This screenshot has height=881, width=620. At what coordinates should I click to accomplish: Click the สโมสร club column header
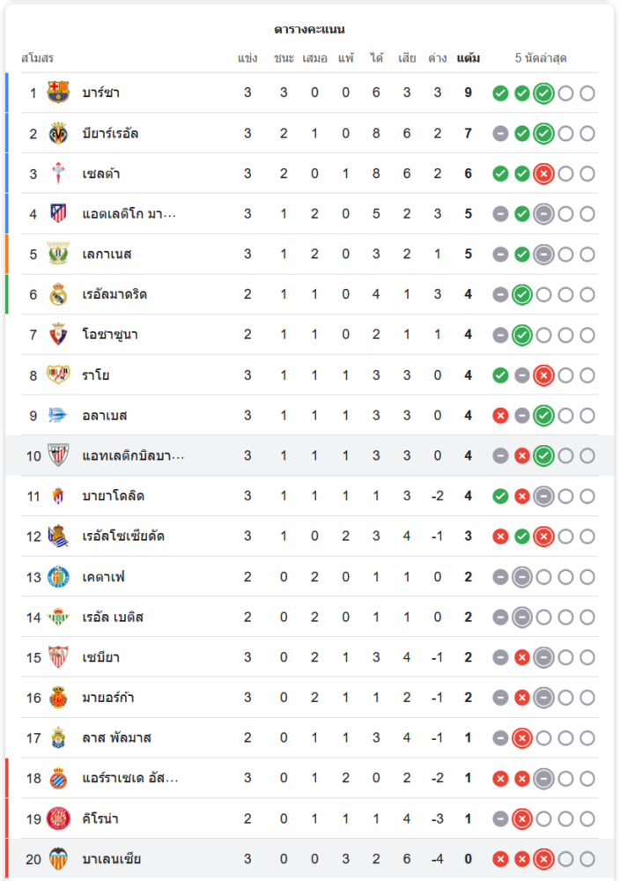(37, 58)
